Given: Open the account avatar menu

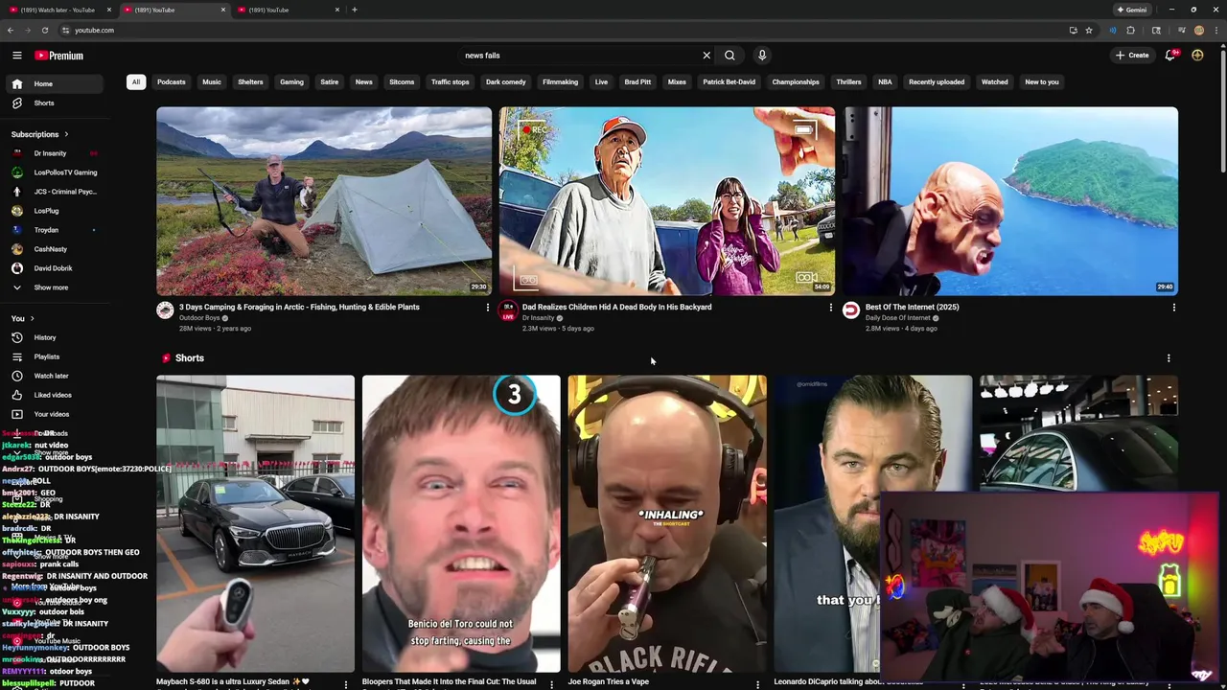Looking at the screenshot, I should pos(1197,56).
